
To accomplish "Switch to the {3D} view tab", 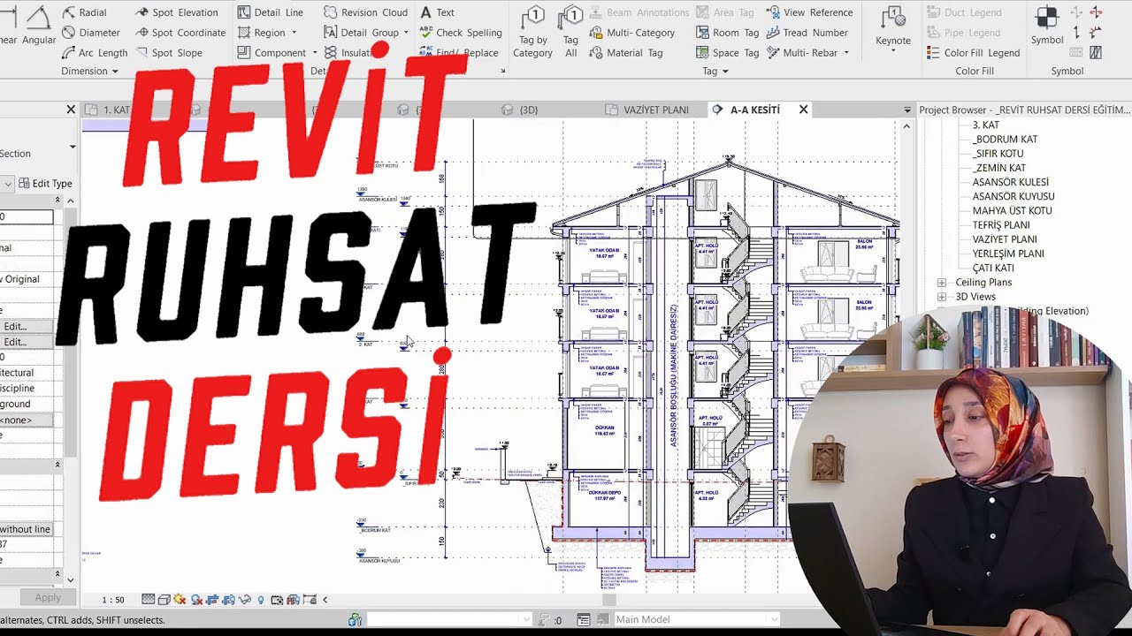I will (520, 110).
